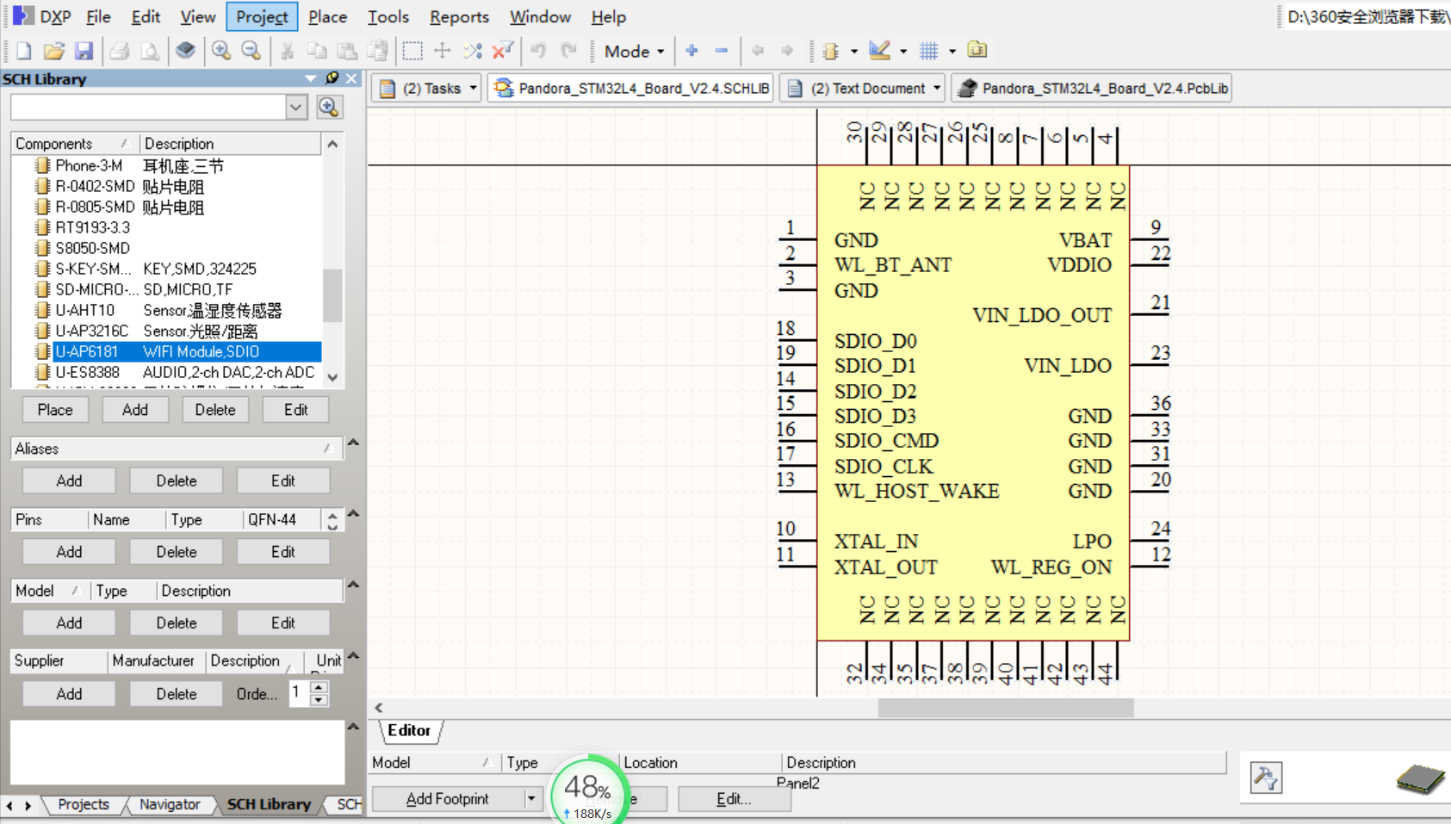The image size is (1451, 824).
Task: Click the grid settings icon
Action: pos(928,51)
